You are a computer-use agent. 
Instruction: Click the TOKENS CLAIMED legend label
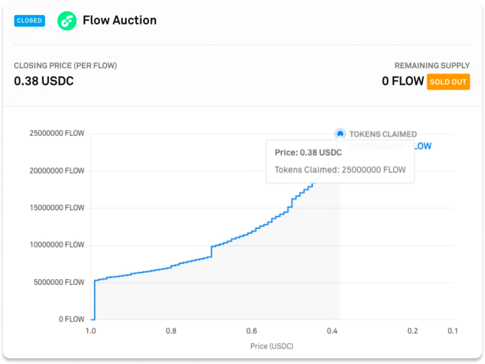[383, 135]
